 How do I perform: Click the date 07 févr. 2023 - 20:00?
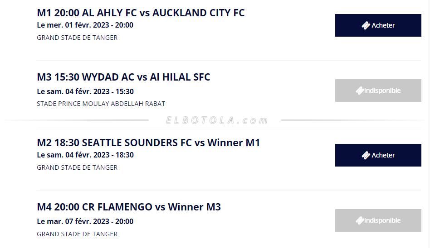(85, 221)
